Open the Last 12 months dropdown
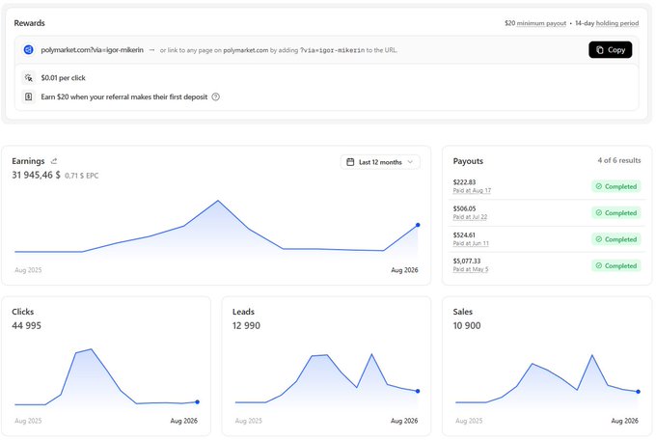Image resolution: width=656 pixels, height=441 pixels. click(x=380, y=162)
